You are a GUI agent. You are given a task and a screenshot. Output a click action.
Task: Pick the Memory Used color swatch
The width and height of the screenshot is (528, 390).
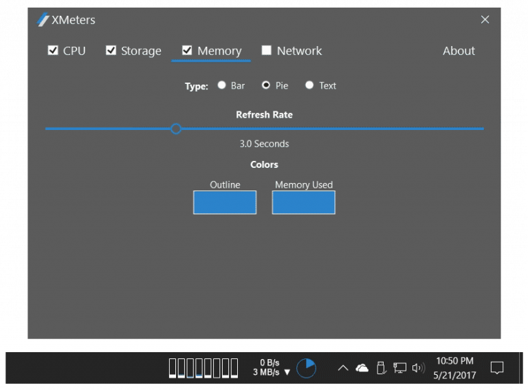(x=303, y=202)
